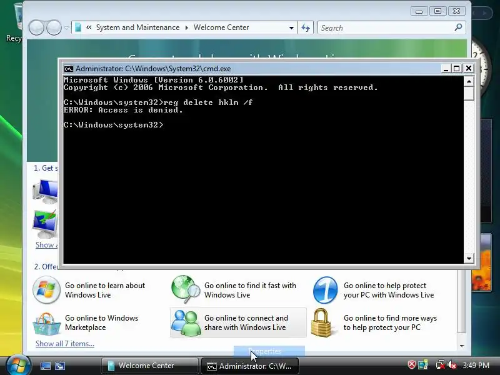500x375 pixels.
Task: Click the gold padlock icon
Action: pyautogui.click(x=321, y=322)
